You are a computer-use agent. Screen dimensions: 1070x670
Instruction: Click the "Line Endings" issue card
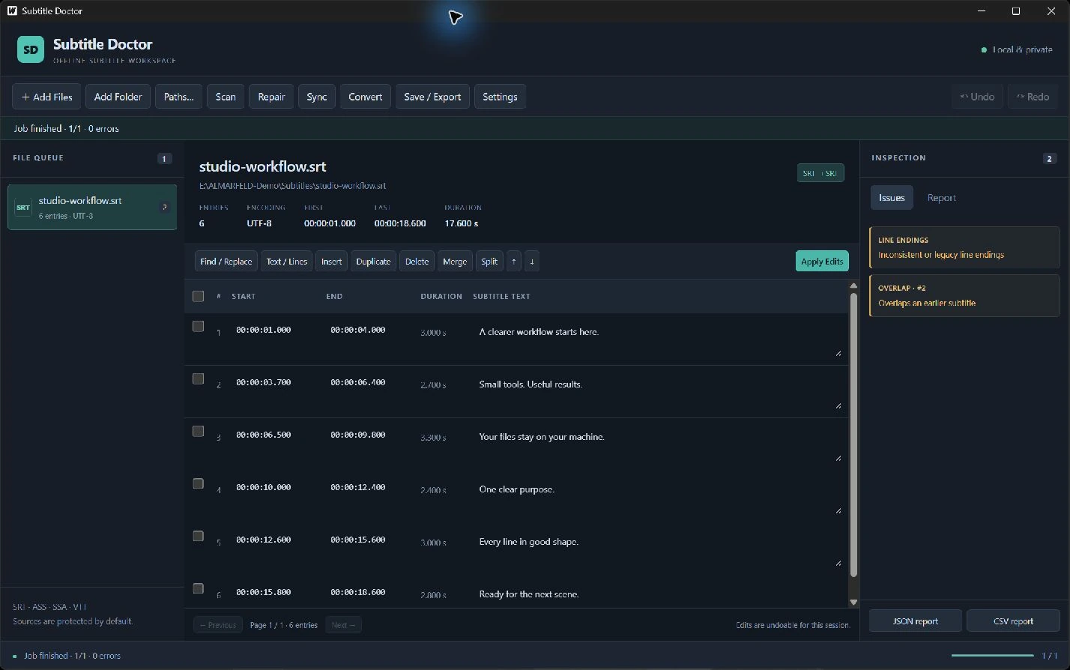pos(964,247)
